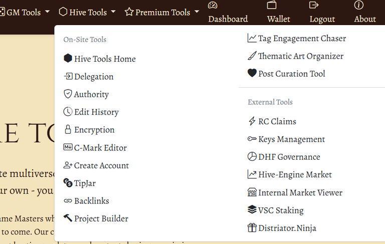Click the coin icon beside TipJar
The height and width of the screenshot is (244, 385).
coord(68,183)
